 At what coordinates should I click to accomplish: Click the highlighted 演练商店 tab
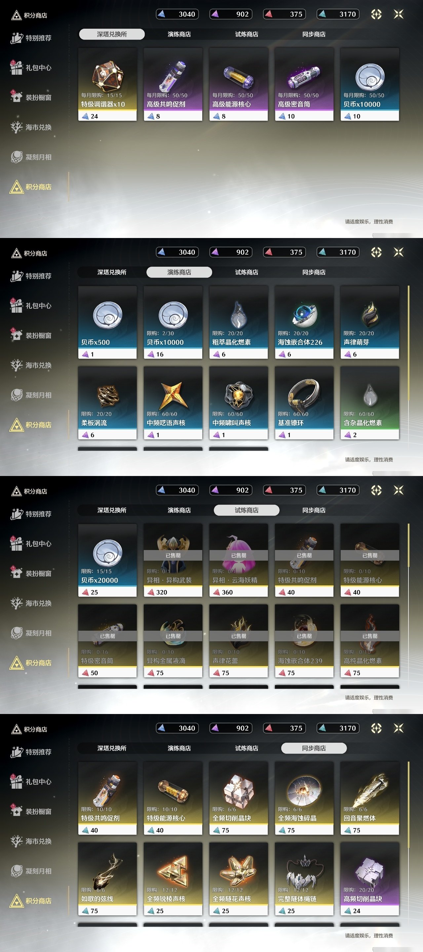[179, 272]
